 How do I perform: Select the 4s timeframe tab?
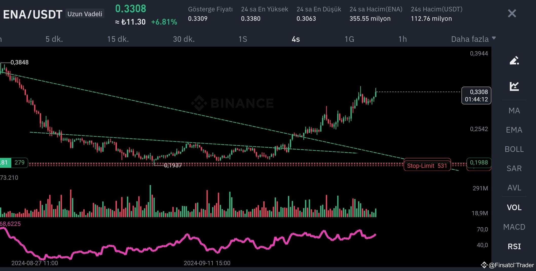click(x=296, y=39)
